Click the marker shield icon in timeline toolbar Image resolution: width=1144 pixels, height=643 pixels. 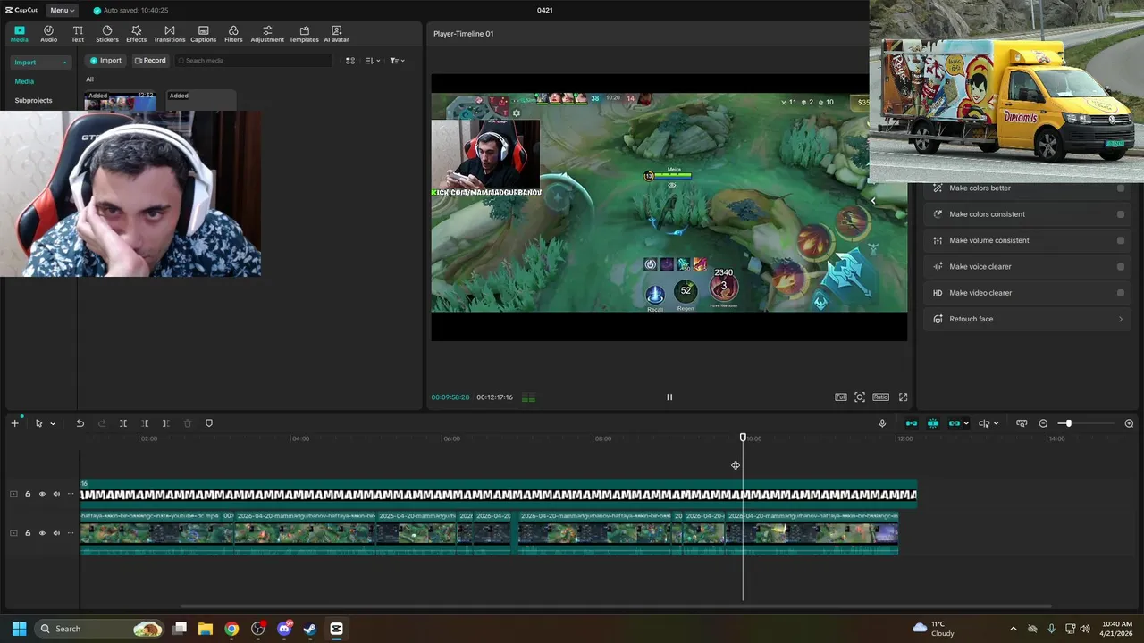tap(209, 423)
